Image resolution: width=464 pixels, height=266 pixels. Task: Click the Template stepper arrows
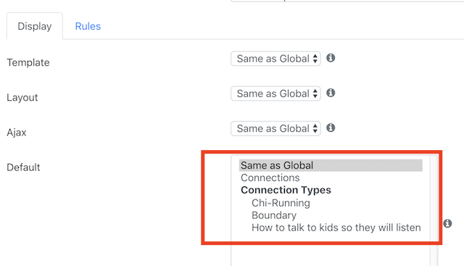click(x=315, y=59)
